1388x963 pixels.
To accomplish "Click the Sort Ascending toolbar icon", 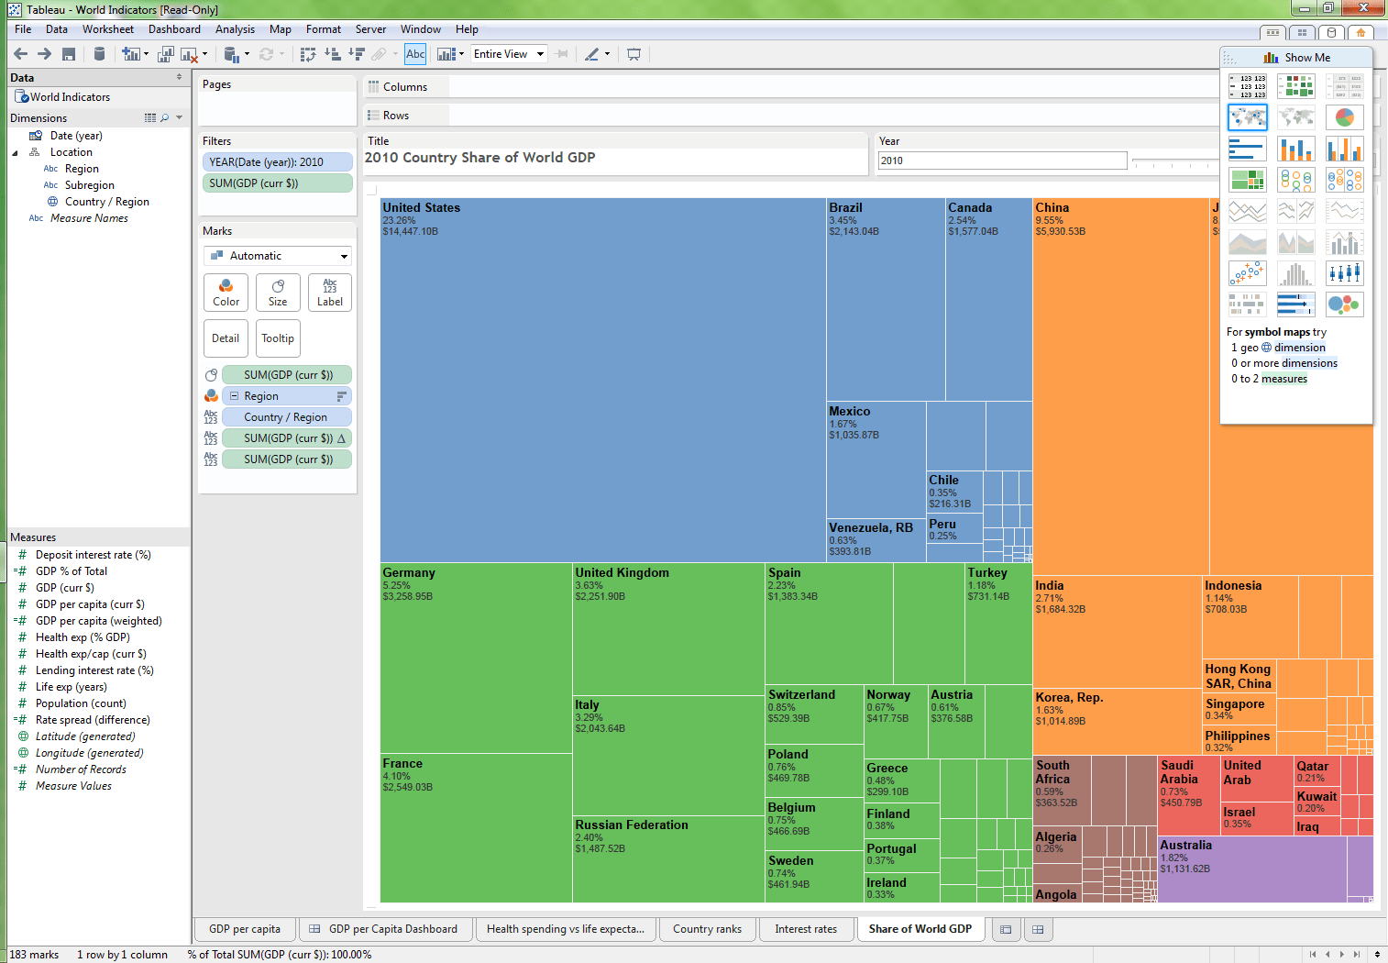I will pyautogui.click(x=332, y=54).
